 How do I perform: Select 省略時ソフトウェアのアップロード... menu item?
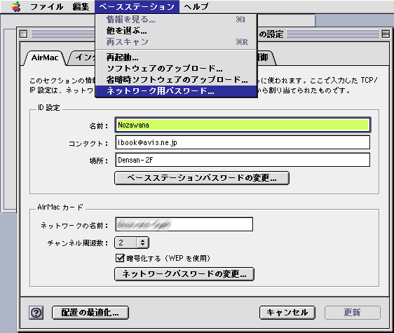click(176, 80)
